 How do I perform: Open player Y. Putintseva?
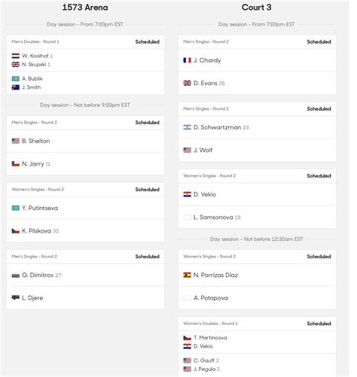click(x=40, y=208)
